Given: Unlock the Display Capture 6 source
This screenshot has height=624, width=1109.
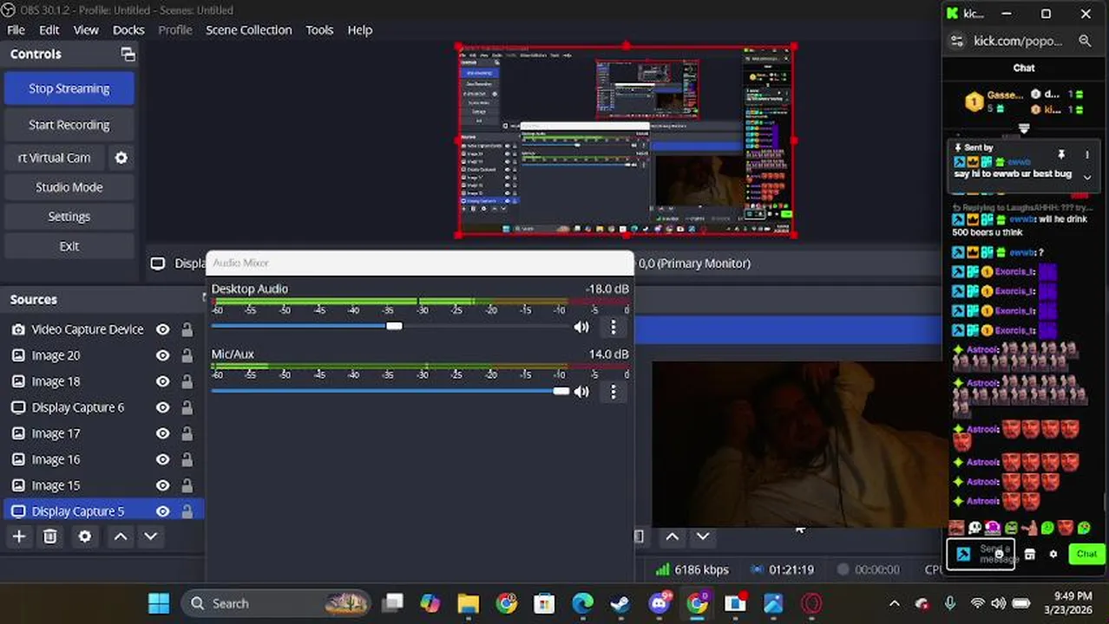Looking at the screenshot, I should (187, 407).
